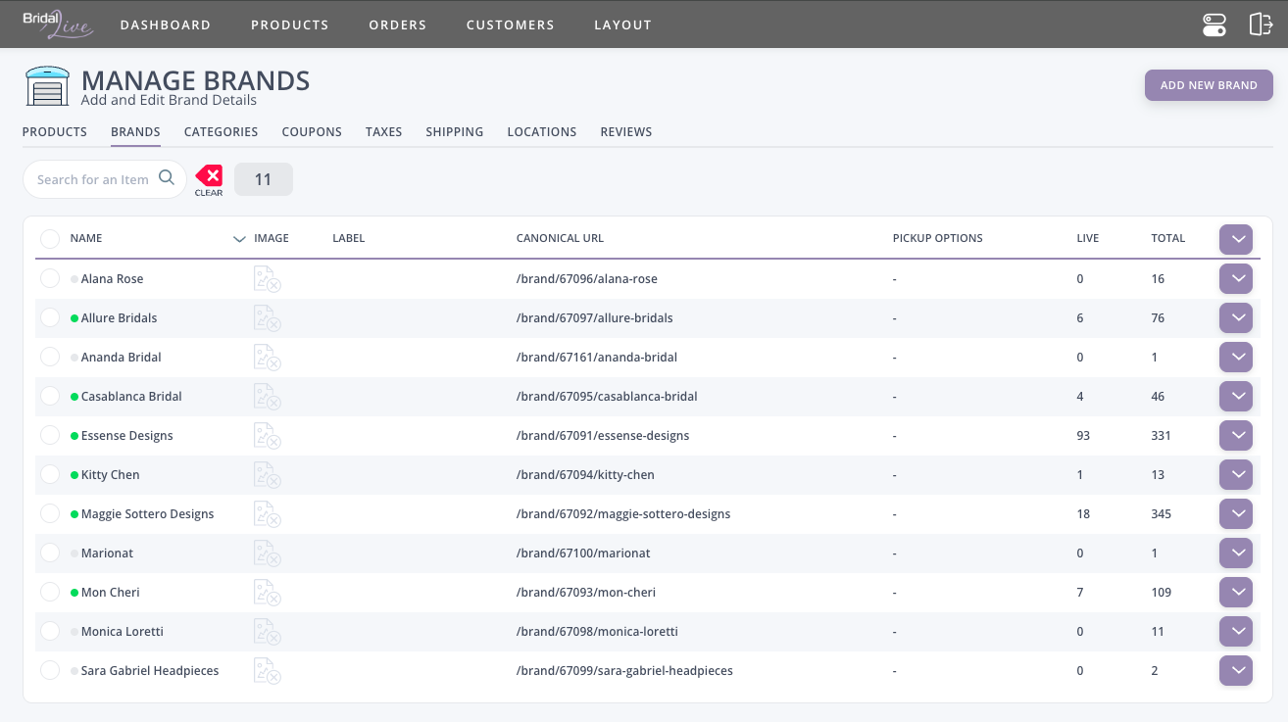The width and height of the screenshot is (1288, 722).
Task: Click the storefront icon beside Manage Brands
Action: (48, 86)
